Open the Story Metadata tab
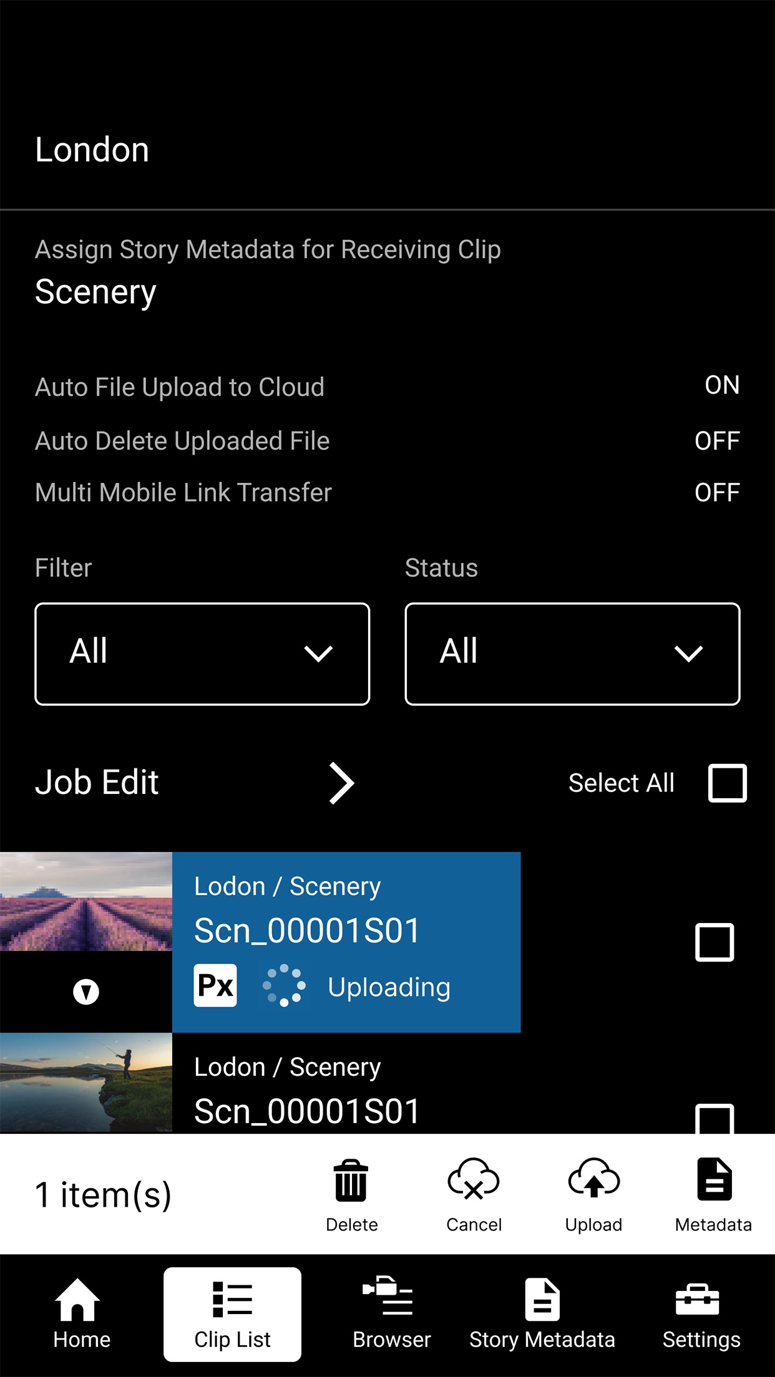This screenshot has height=1377, width=775. click(542, 1314)
